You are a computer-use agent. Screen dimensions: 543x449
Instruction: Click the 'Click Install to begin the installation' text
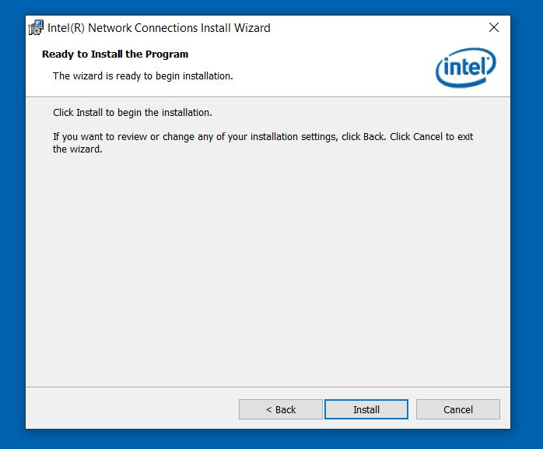(132, 113)
